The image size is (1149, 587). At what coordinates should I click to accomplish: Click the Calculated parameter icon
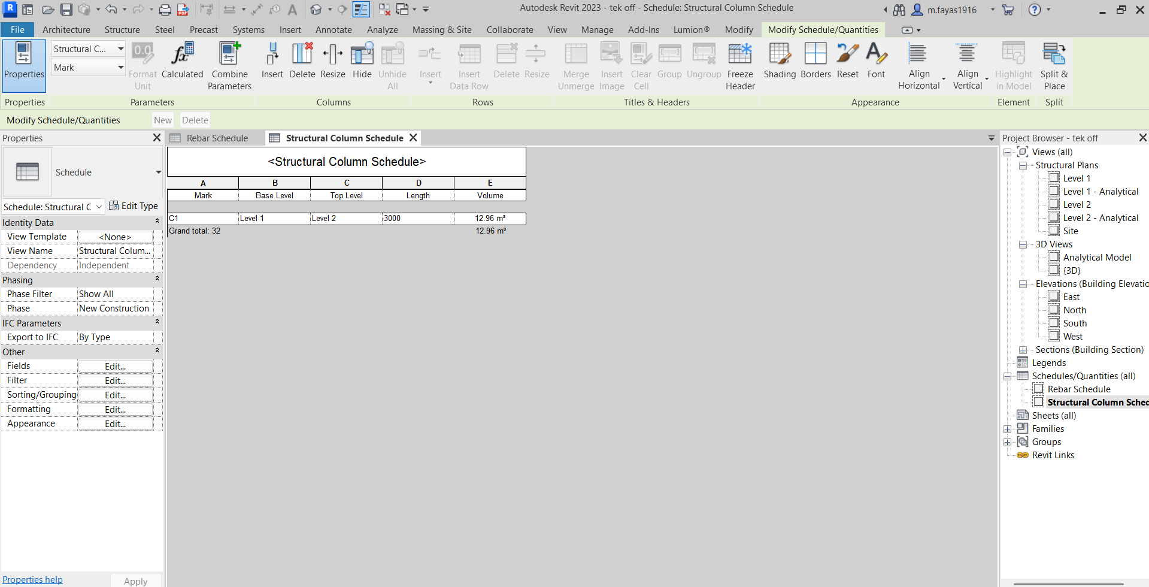tap(181, 60)
